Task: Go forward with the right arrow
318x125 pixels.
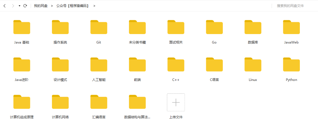Action: coord(13,6)
